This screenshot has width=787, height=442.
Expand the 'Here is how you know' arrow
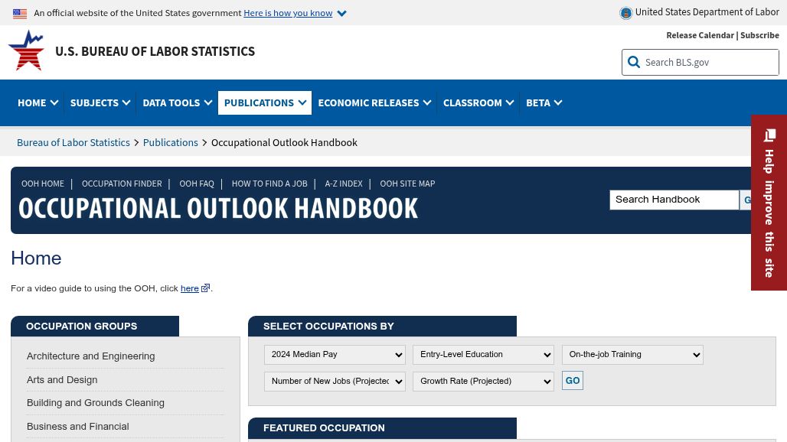[341, 13]
